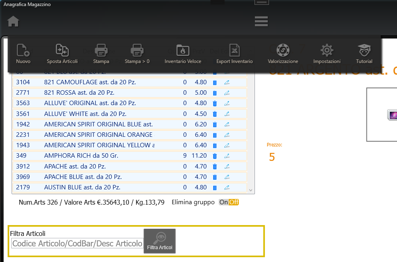Select row 3104 821 CAMOUFLAGE

[130, 82]
